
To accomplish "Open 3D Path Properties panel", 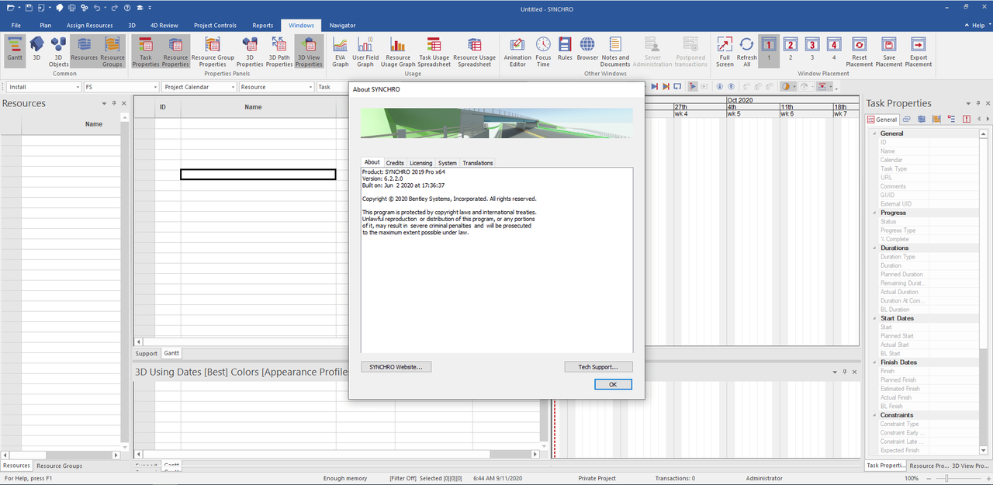I will (x=279, y=51).
